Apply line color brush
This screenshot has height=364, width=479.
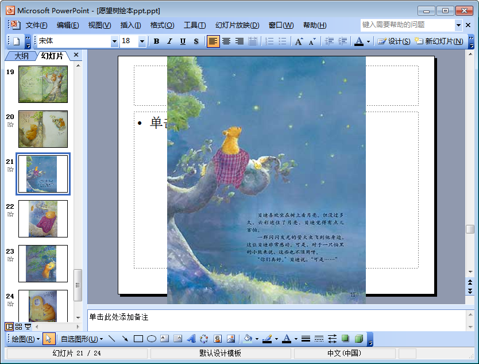[x=267, y=339]
